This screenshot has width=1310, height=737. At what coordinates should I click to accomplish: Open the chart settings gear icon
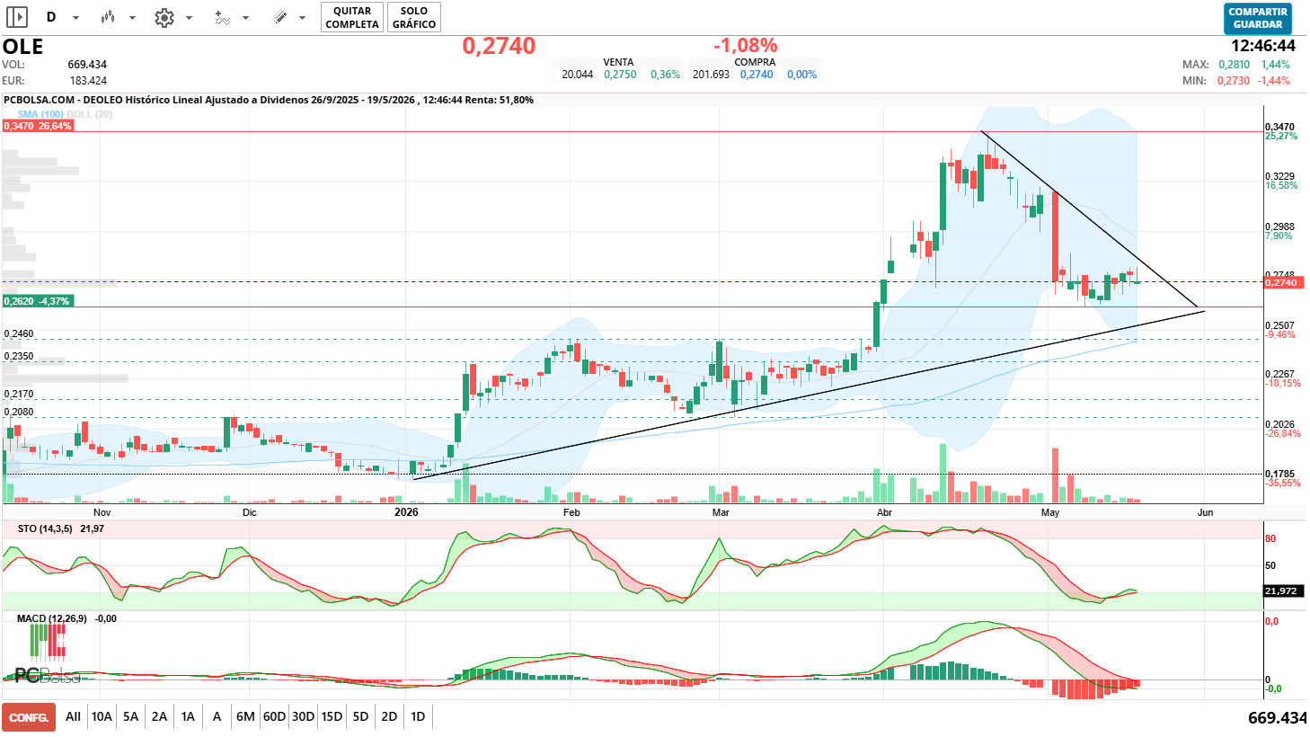coord(164,17)
